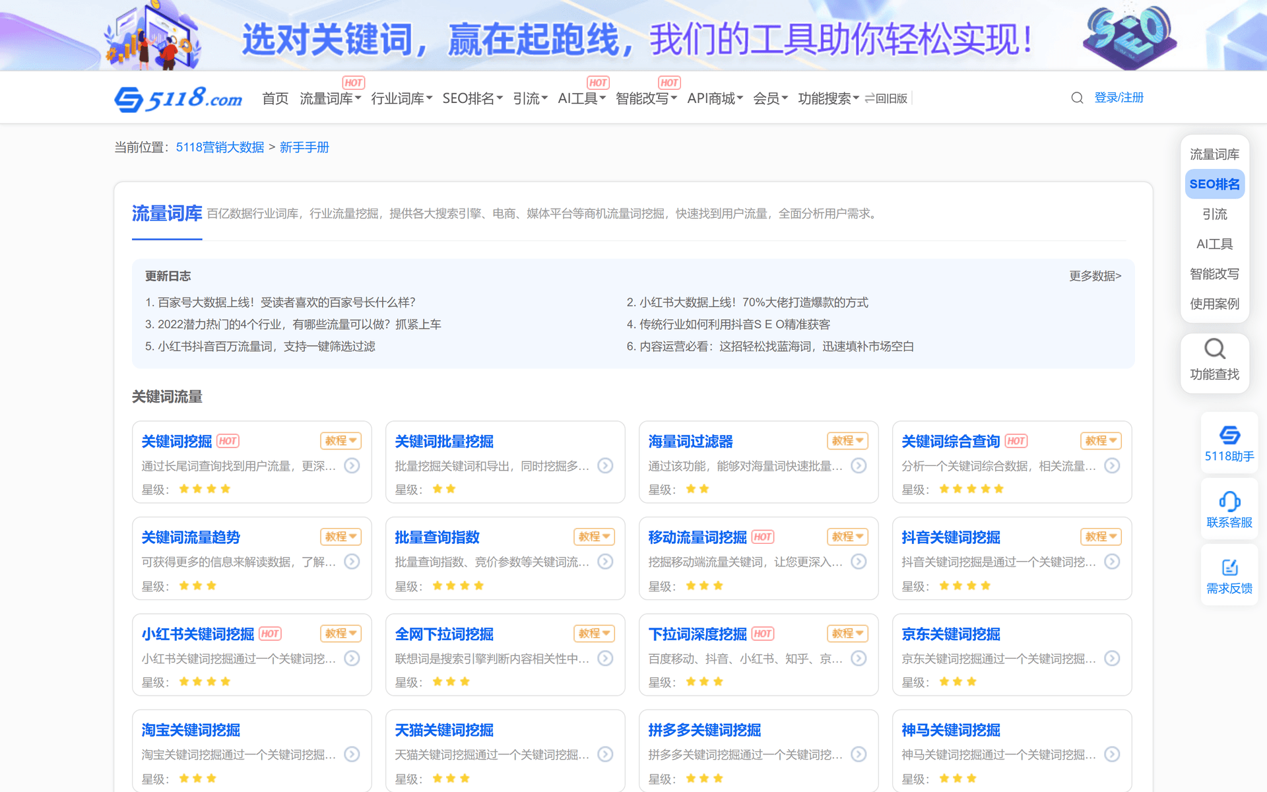Open the 需求反馈 feedback icon
1267x792 pixels.
coord(1229,567)
